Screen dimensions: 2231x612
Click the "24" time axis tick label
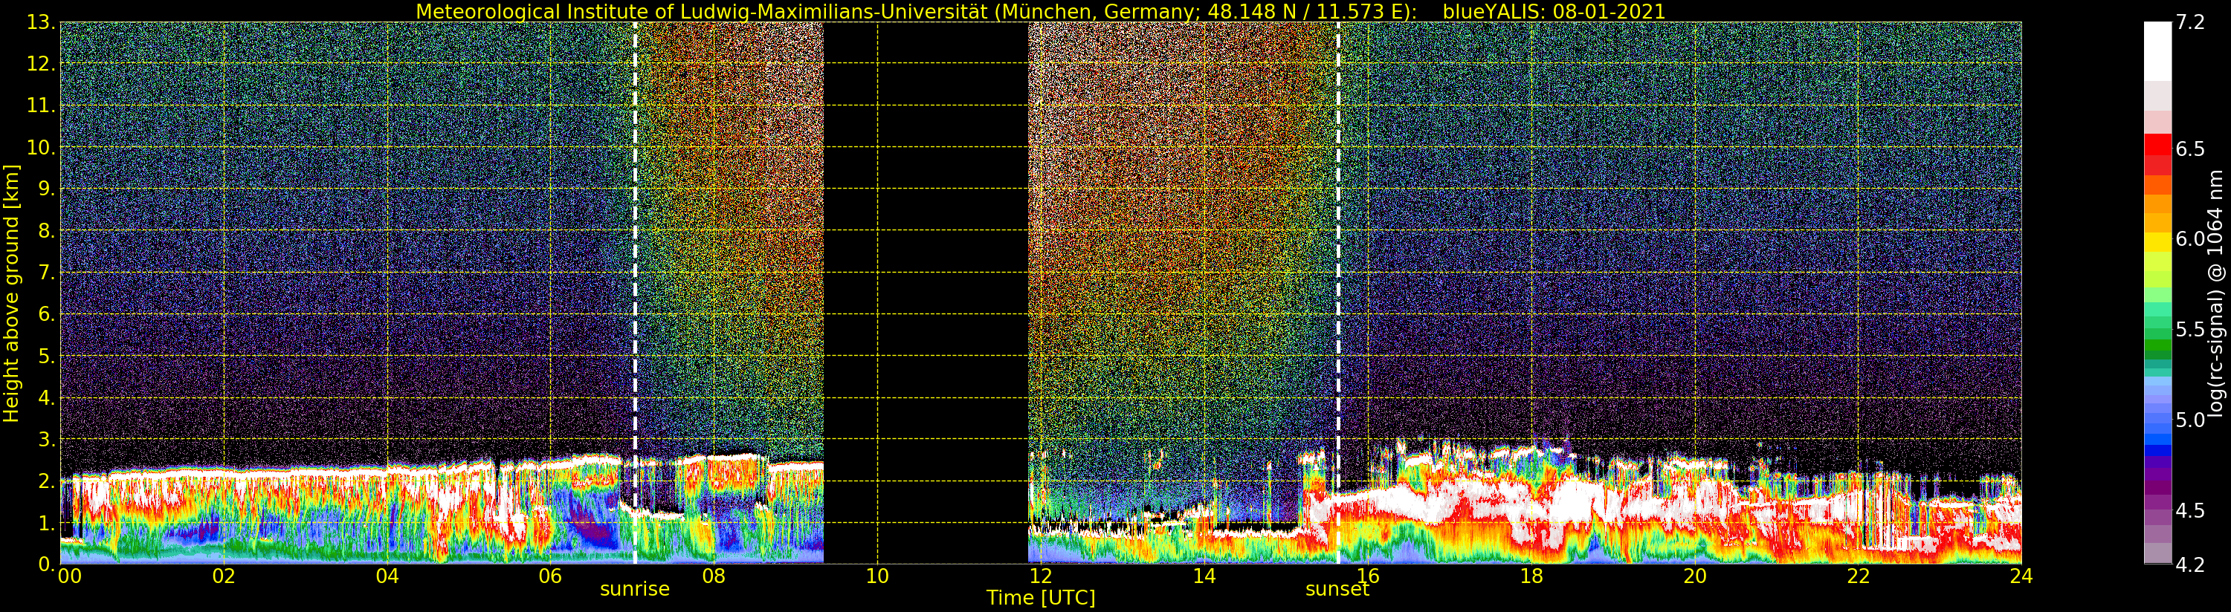click(2021, 576)
